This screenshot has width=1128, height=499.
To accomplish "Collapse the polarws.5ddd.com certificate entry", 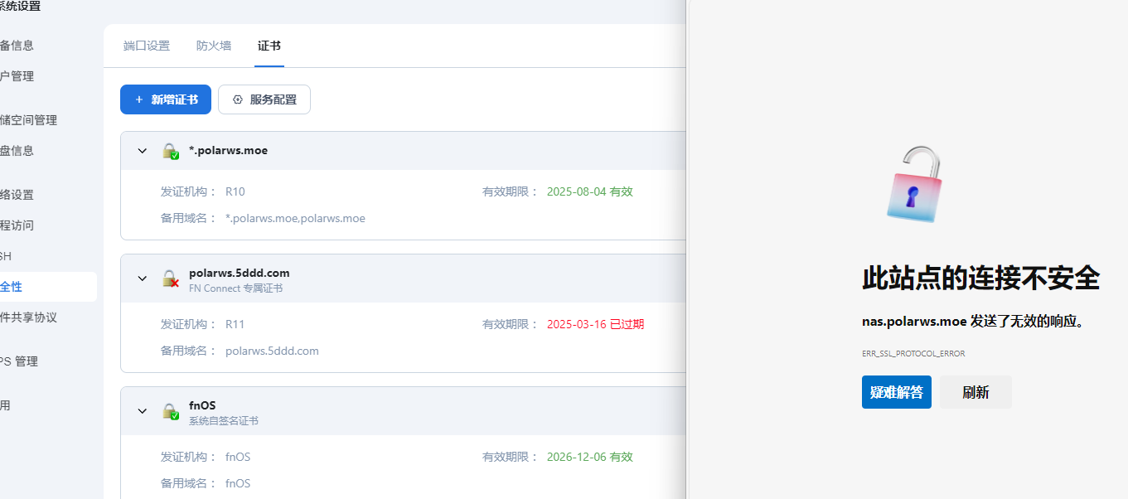I will tap(143, 279).
